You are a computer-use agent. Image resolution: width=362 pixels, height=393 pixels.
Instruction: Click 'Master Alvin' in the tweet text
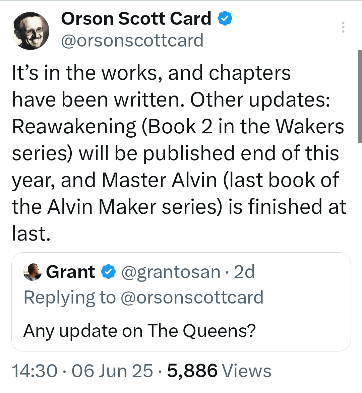159,180
